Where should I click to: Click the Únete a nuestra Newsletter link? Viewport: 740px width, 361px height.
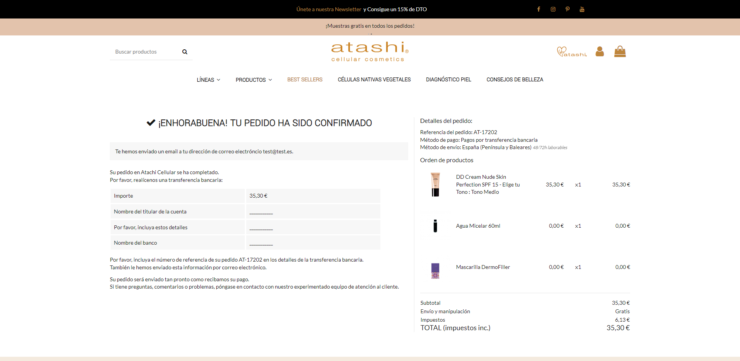[x=329, y=9]
